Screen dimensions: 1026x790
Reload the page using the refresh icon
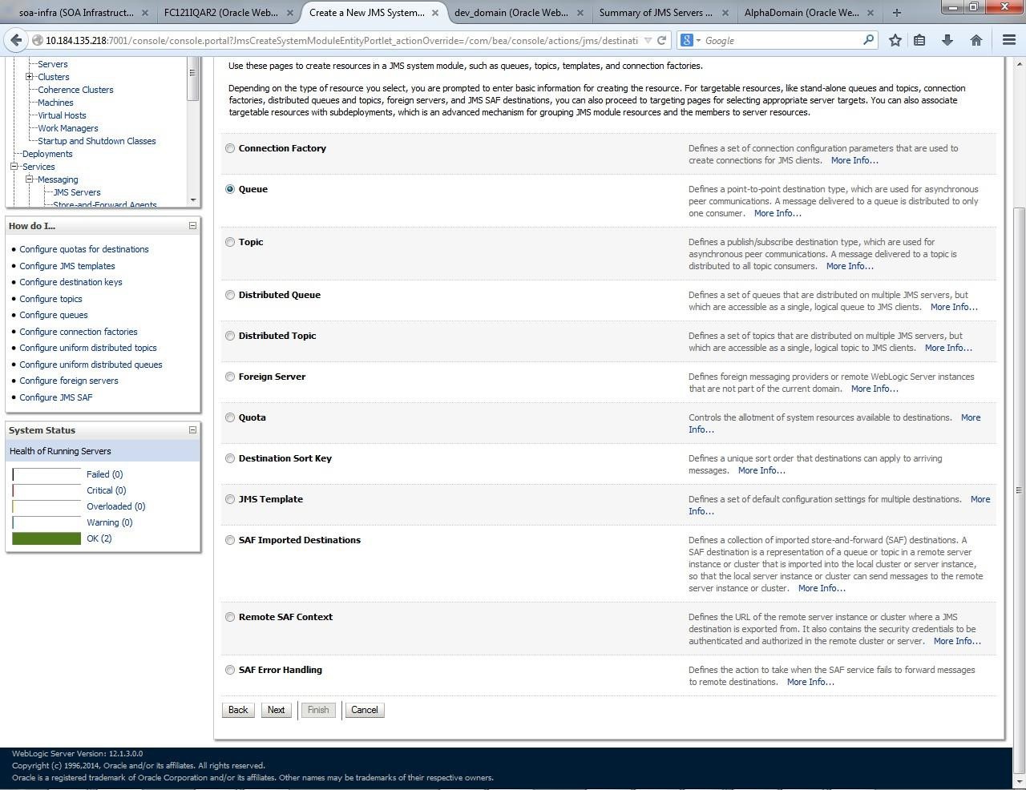point(661,40)
